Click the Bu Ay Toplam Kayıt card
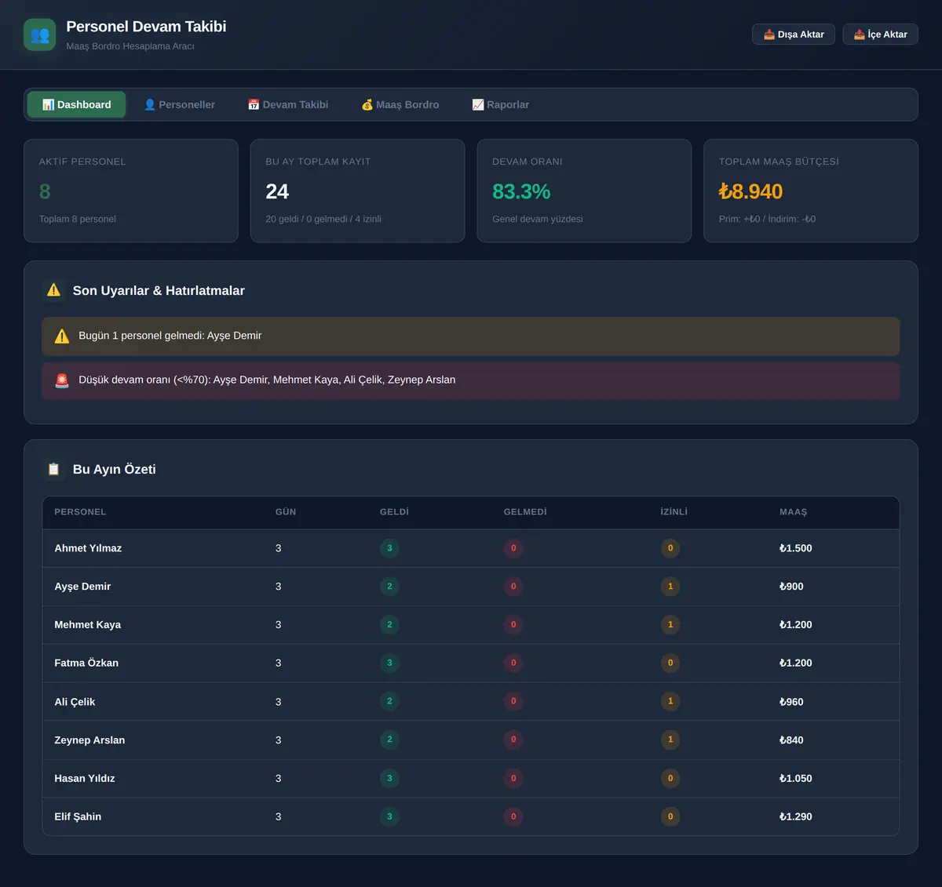Image resolution: width=942 pixels, height=887 pixels. [x=357, y=191]
